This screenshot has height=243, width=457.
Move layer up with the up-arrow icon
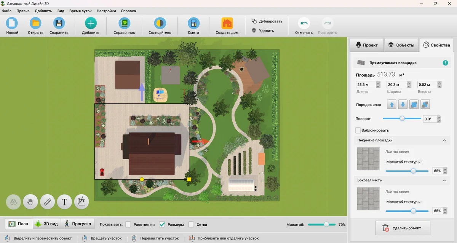(391, 104)
